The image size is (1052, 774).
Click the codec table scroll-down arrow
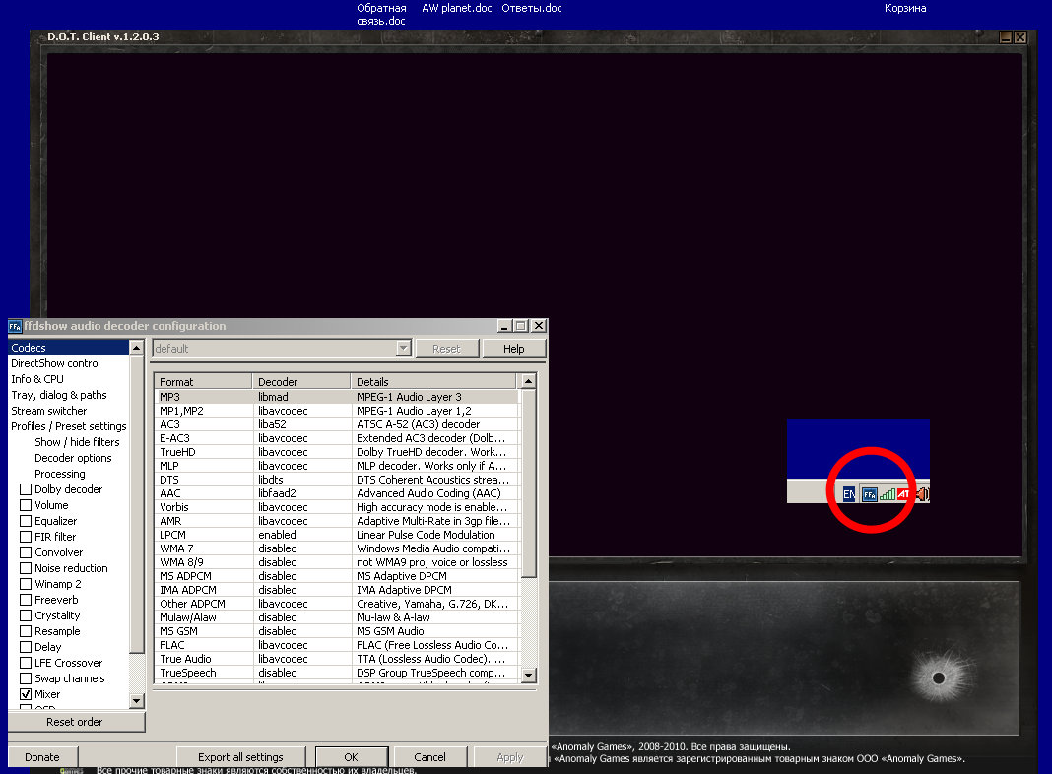point(529,676)
